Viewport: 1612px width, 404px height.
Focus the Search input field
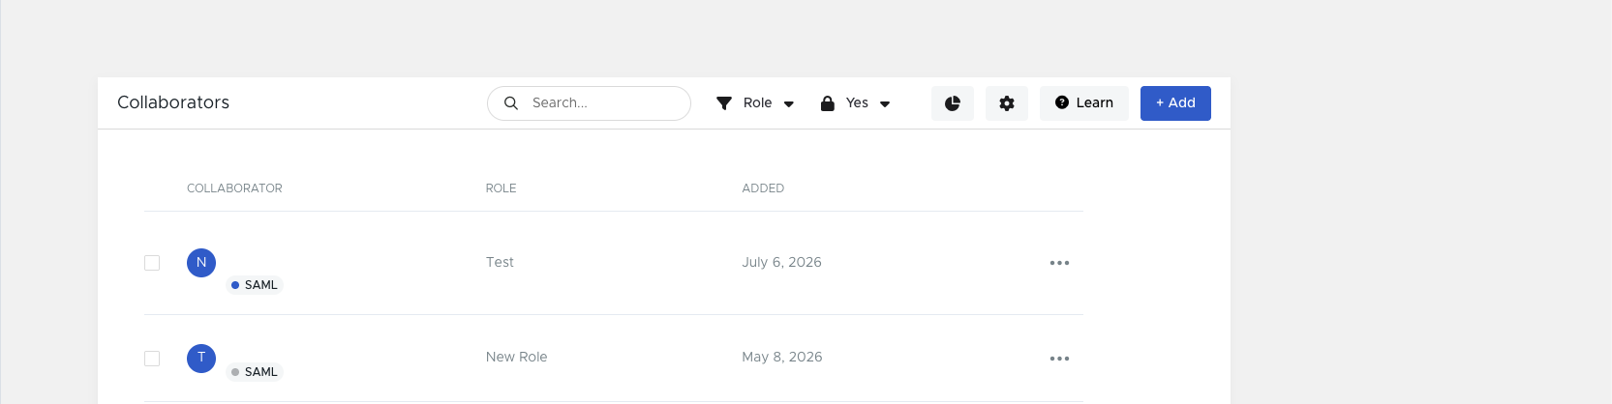point(589,103)
